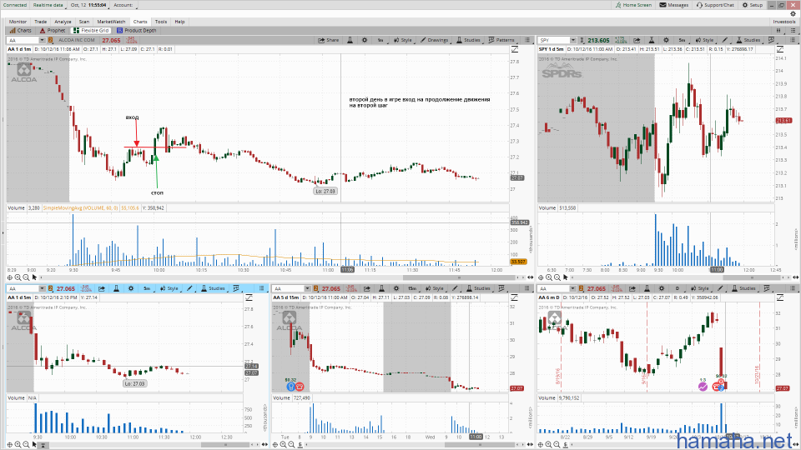This screenshot has width=801, height=450.
Task: Open the flask icon in the SPY chart toolbar
Action: coord(652,40)
